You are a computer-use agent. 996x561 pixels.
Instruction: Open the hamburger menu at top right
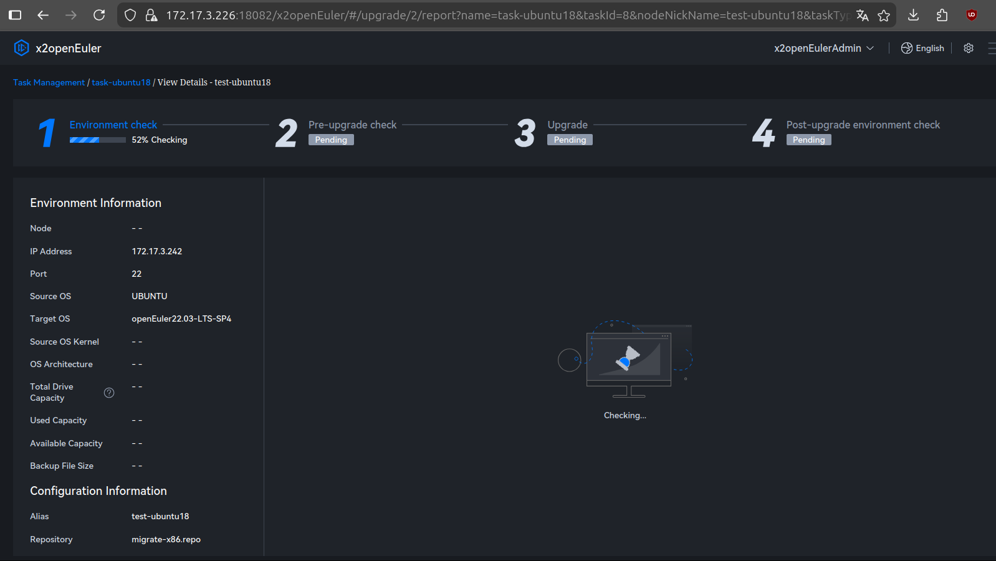991,48
